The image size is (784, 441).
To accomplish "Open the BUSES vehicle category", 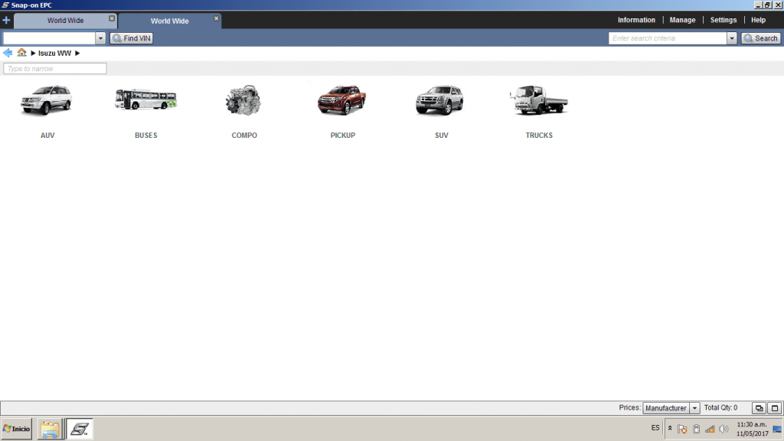I will 145,100.
